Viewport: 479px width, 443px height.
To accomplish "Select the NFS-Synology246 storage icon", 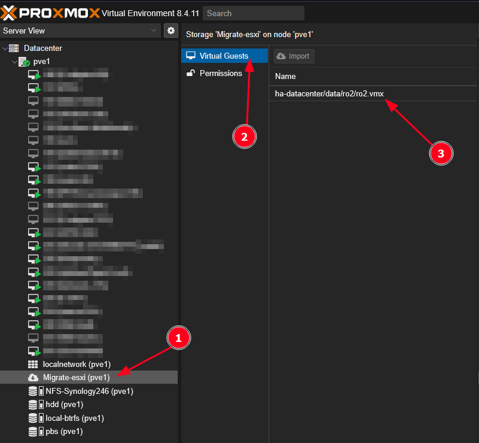I will [36, 392].
